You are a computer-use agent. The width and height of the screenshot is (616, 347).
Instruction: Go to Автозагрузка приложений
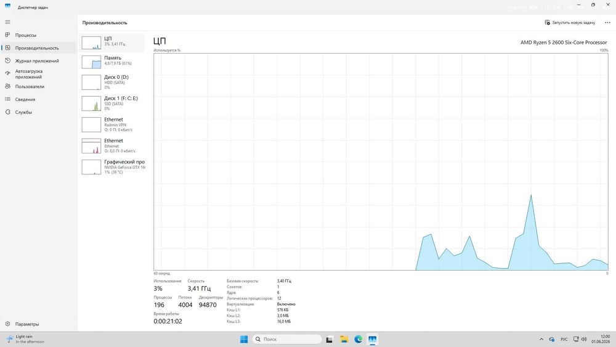point(38,74)
